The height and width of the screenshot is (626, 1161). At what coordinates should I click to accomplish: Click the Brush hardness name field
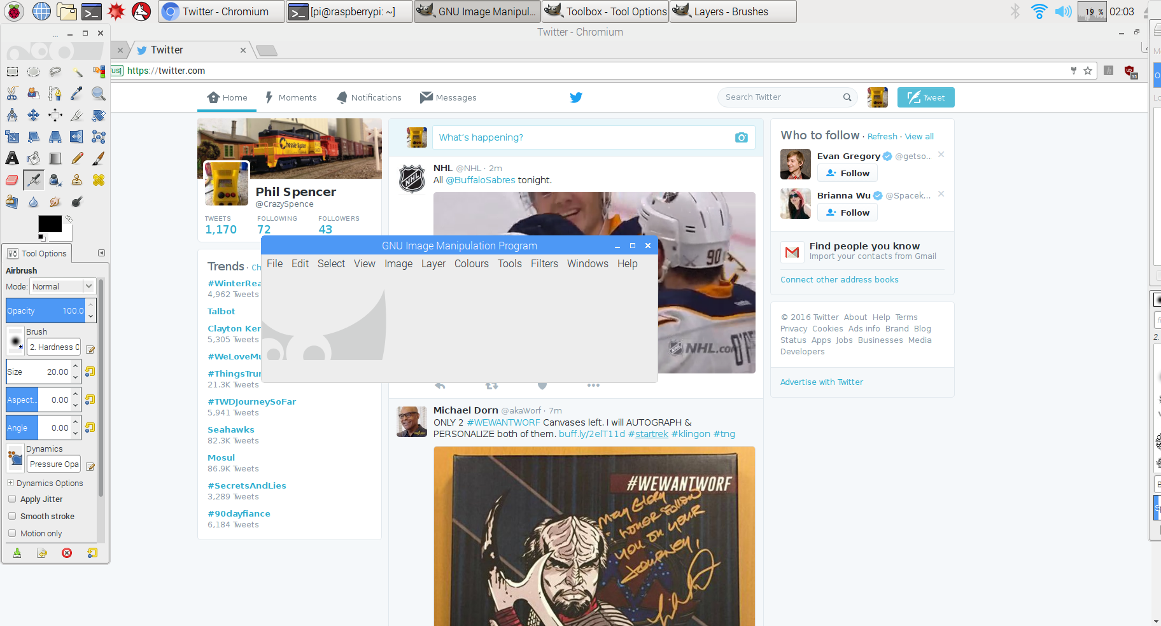pos(54,347)
